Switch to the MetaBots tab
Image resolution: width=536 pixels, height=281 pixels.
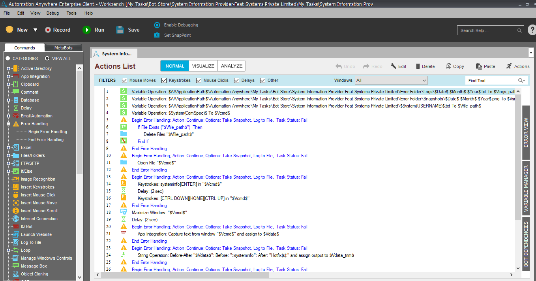[63, 48]
